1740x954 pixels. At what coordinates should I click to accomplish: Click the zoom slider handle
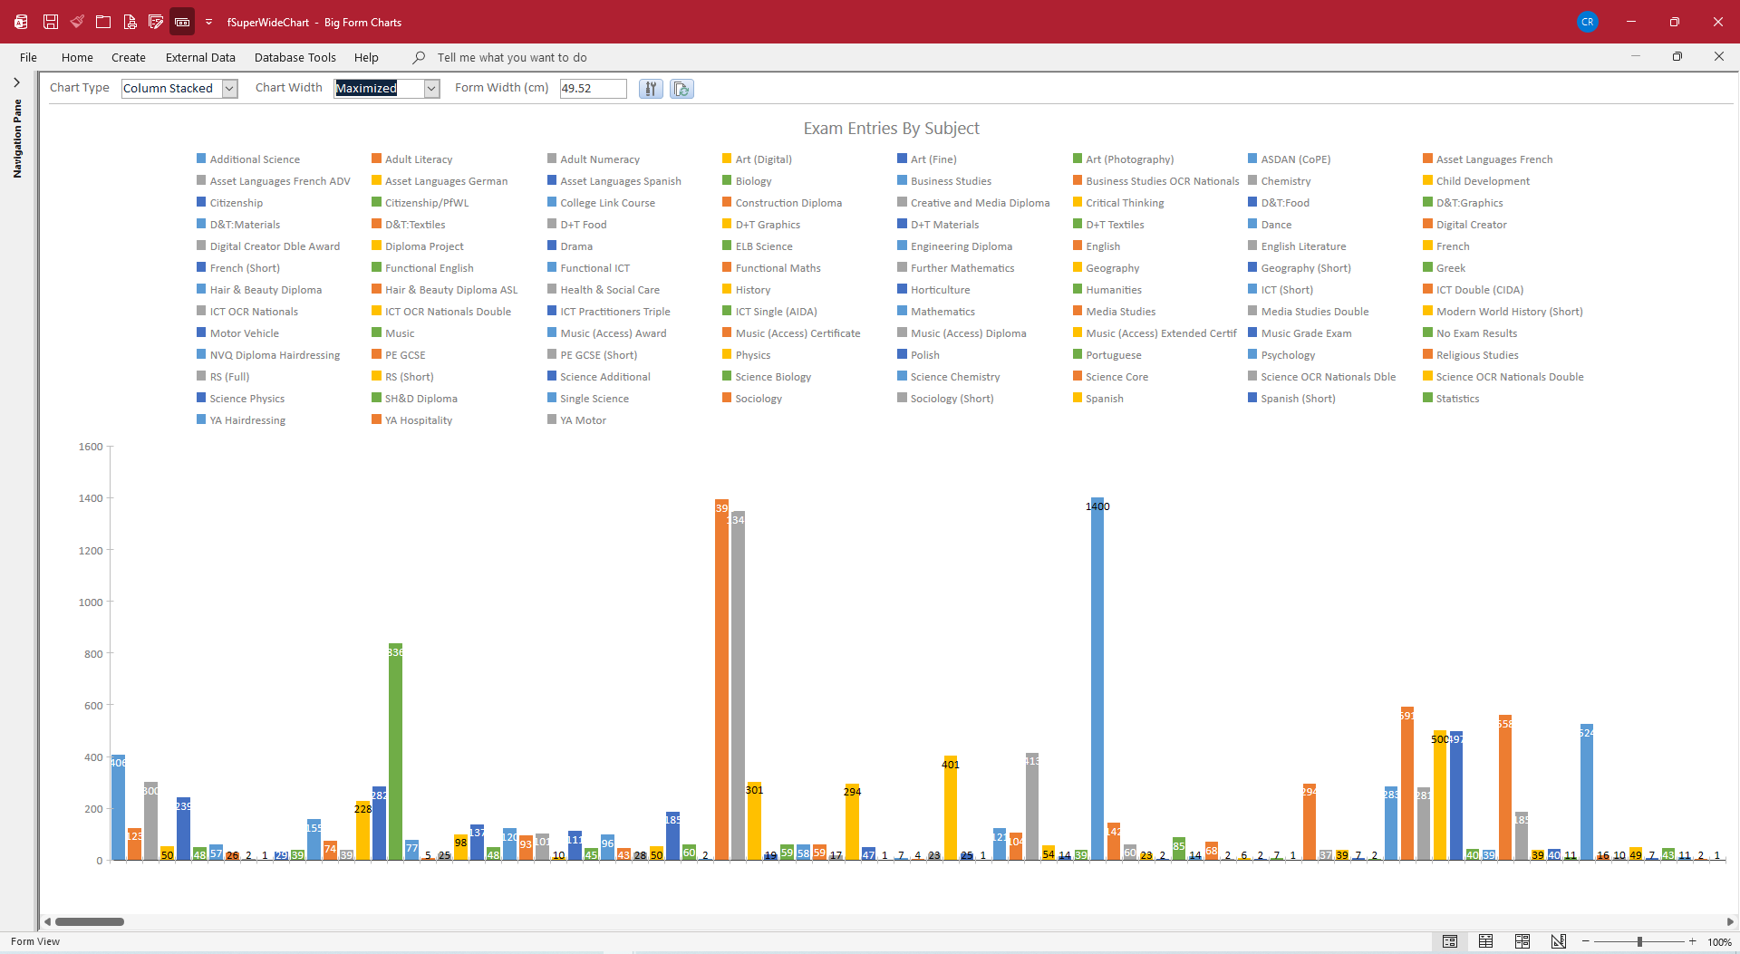tap(1639, 941)
